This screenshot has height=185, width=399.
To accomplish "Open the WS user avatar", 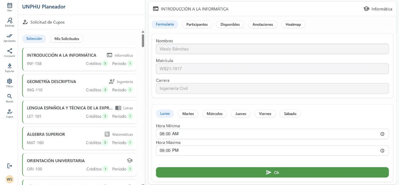I will [10, 179].
